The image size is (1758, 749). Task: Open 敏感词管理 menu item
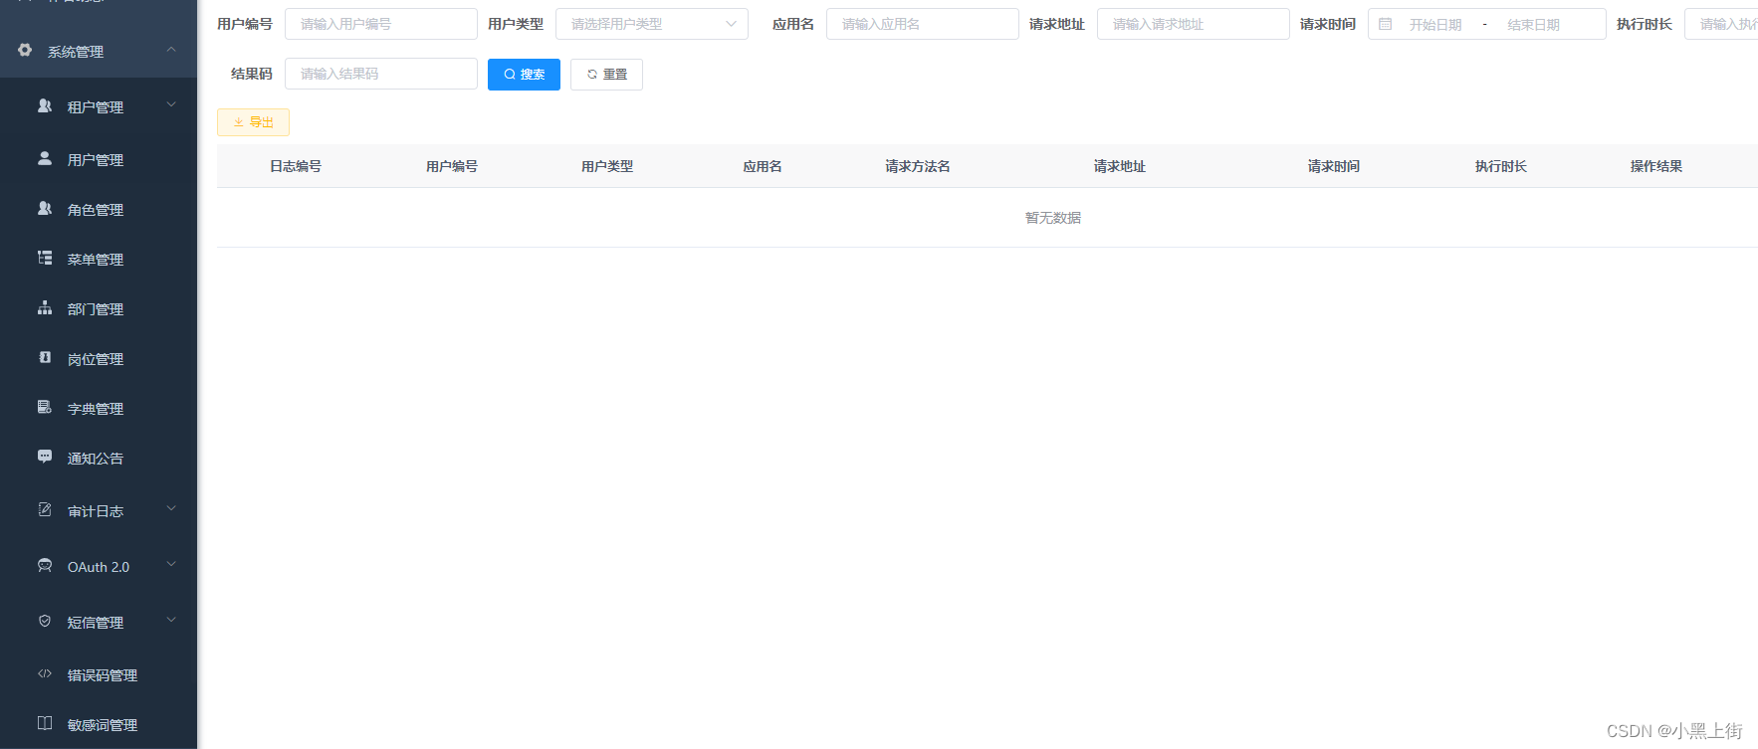[x=99, y=724]
